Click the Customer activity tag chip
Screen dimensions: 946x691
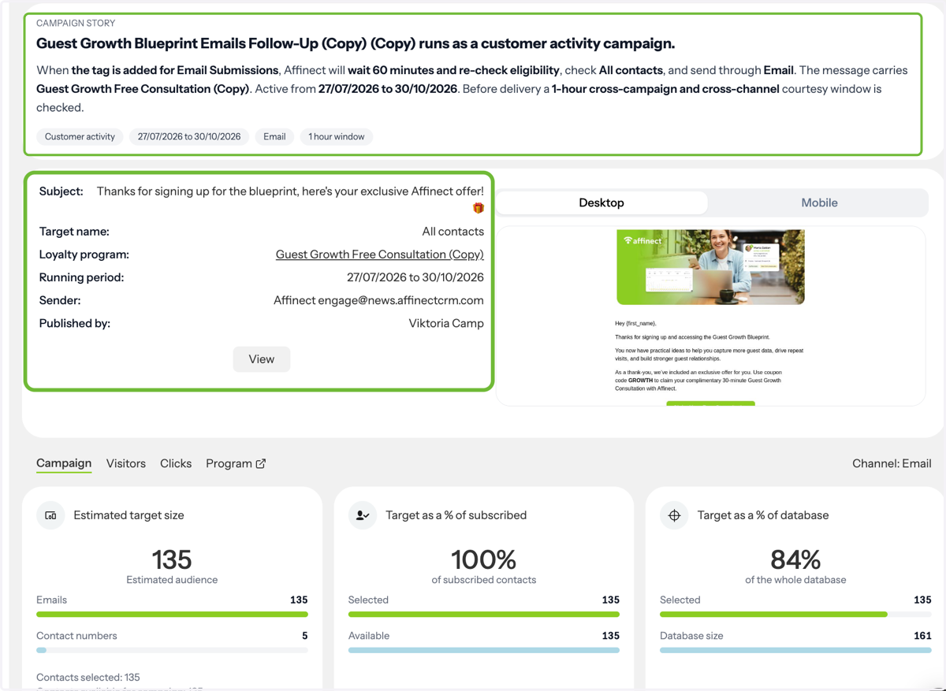(x=80, y=136)
